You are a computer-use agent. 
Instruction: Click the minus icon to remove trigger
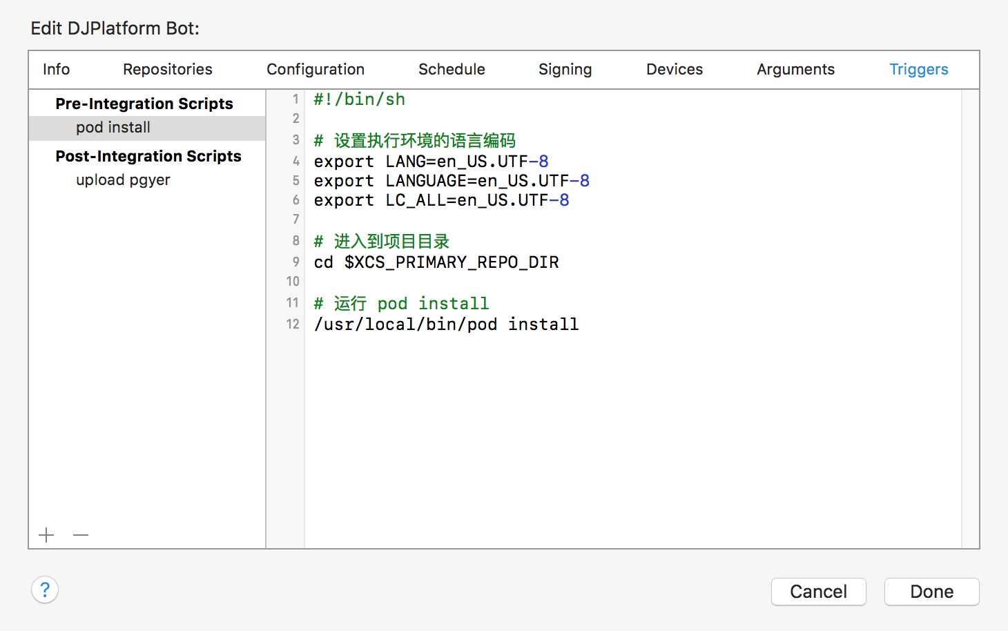coord(81,535)
